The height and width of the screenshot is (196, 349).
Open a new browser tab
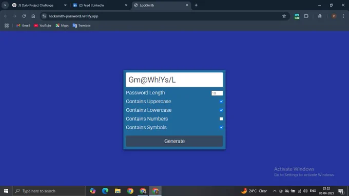click(196, 5)
